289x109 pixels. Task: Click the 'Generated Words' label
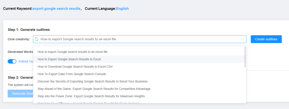pos(20,52)
